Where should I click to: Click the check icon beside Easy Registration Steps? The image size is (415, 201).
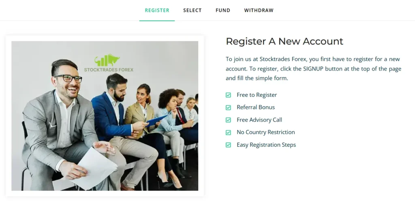coord(228,145)
